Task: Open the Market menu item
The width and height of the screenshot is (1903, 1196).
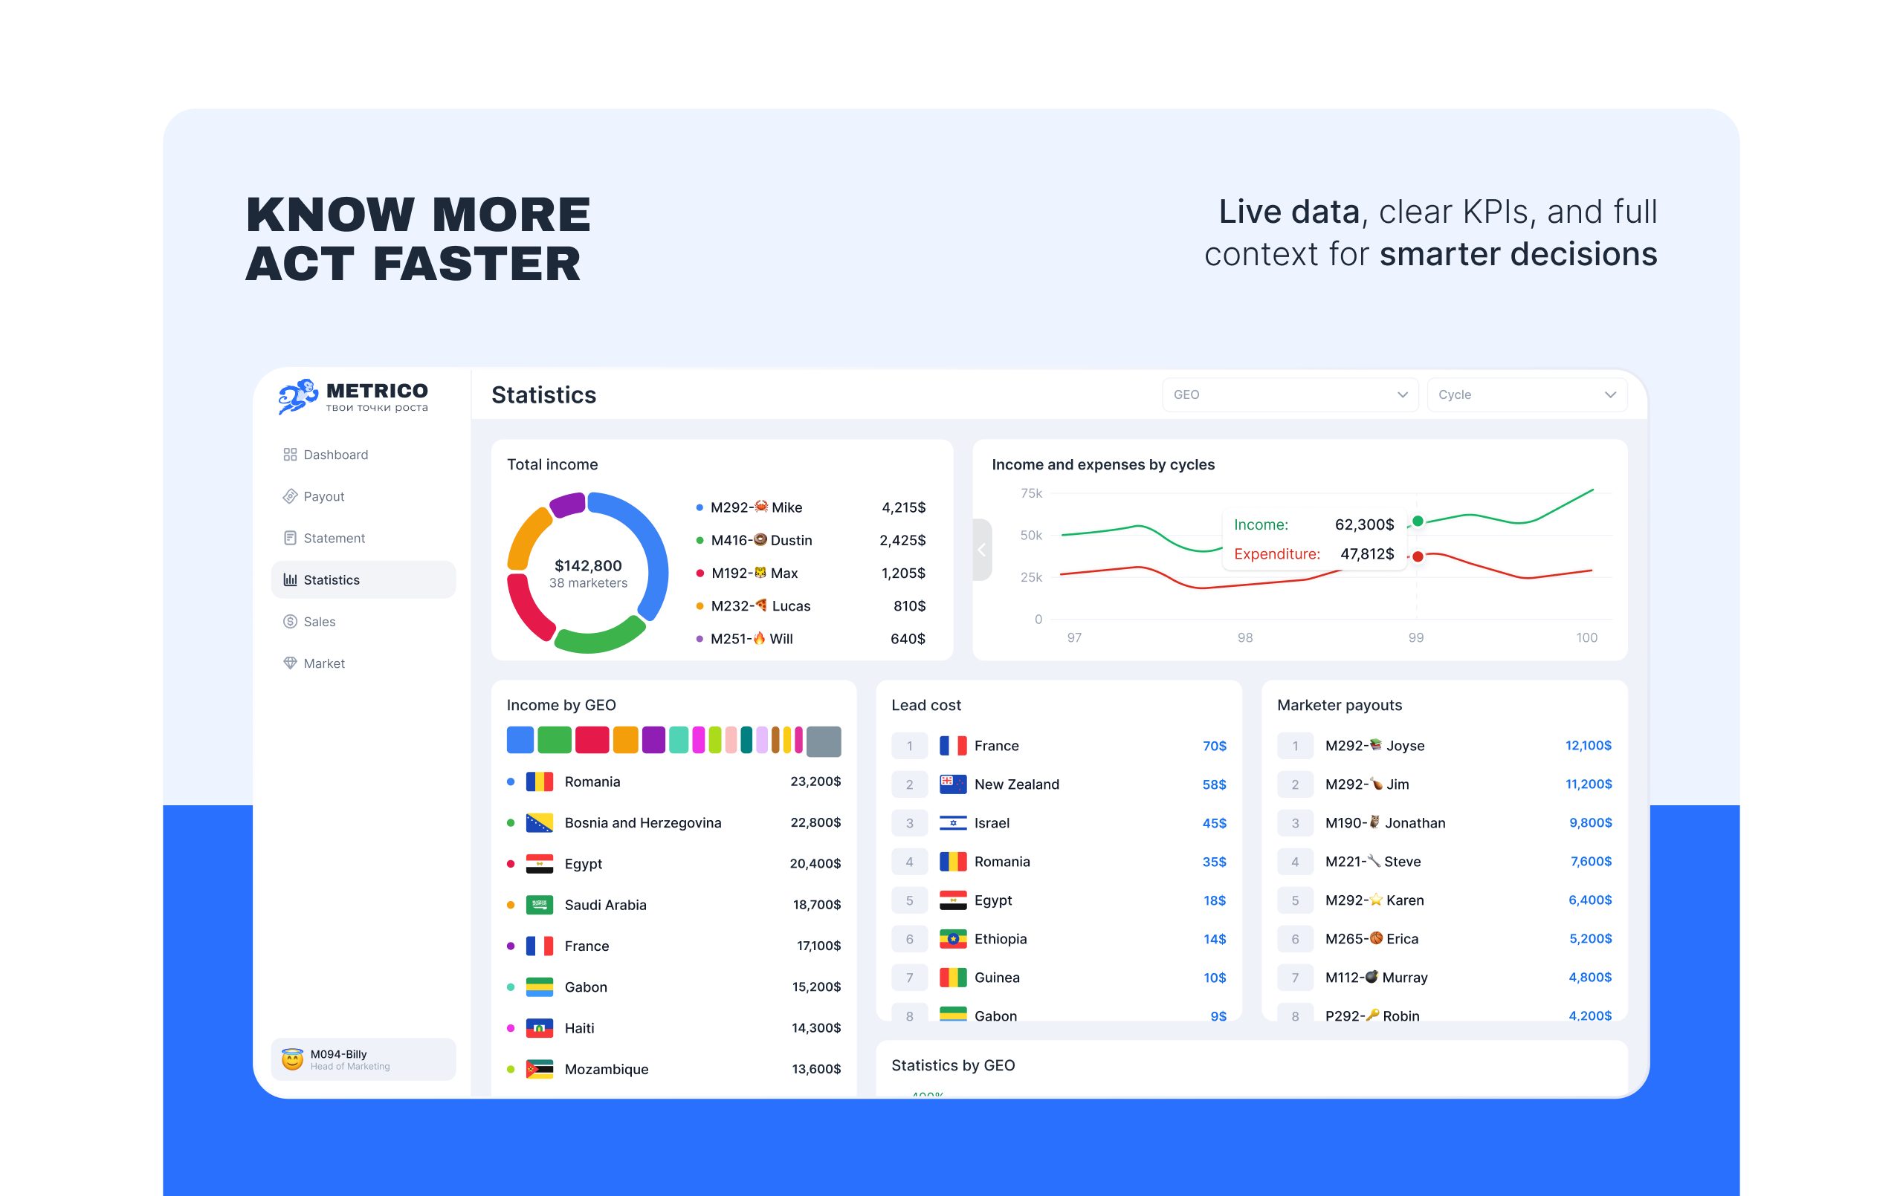Action: [324, 663]
